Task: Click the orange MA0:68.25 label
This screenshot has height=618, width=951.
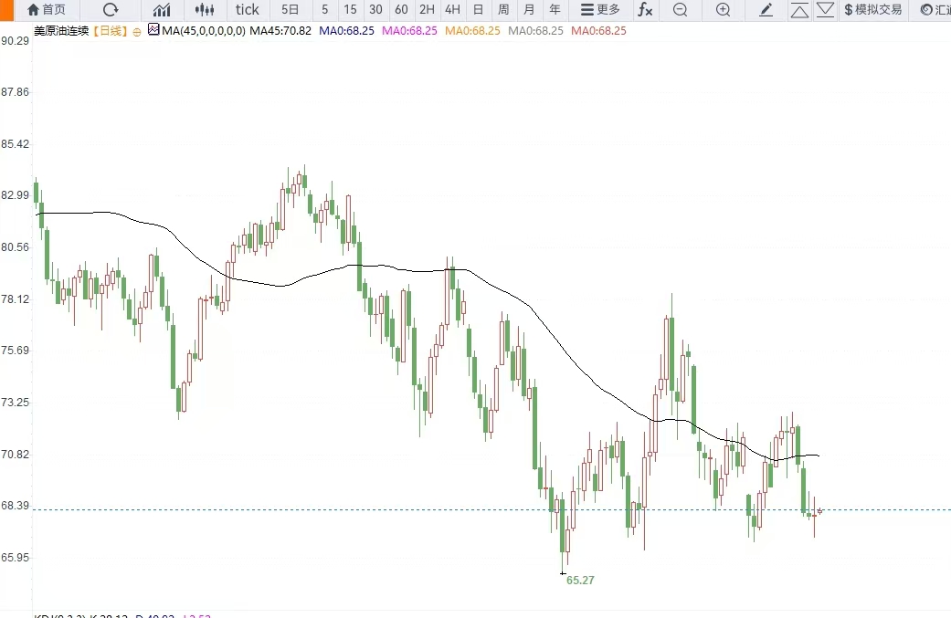Action: tap(472, 31)
